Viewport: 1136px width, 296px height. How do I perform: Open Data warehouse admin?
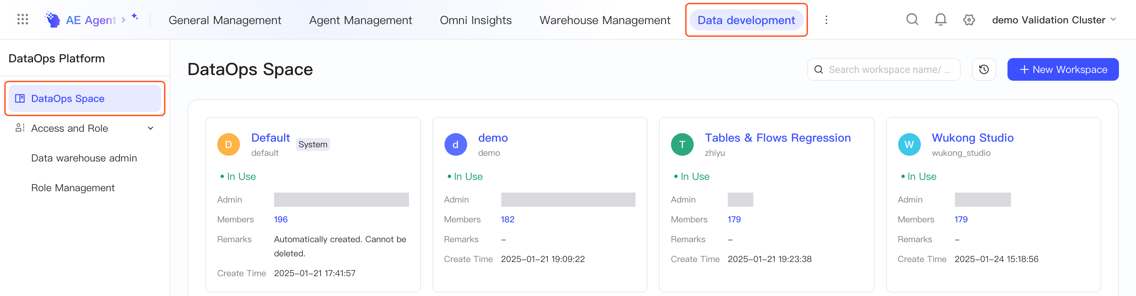tap(84, 158)
